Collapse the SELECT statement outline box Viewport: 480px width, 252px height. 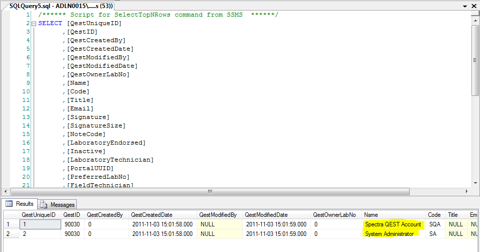tap(34, 24)
